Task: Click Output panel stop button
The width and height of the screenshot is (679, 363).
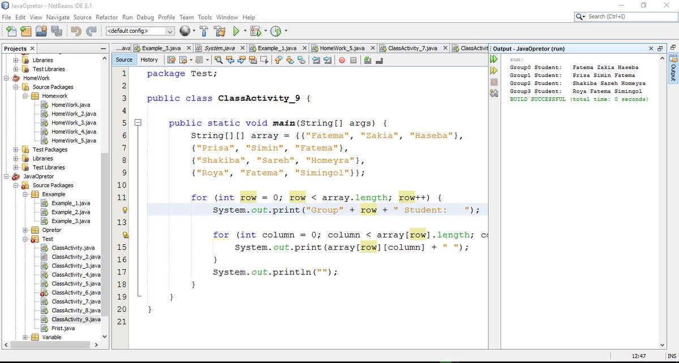Action: (x=494, y=82)
